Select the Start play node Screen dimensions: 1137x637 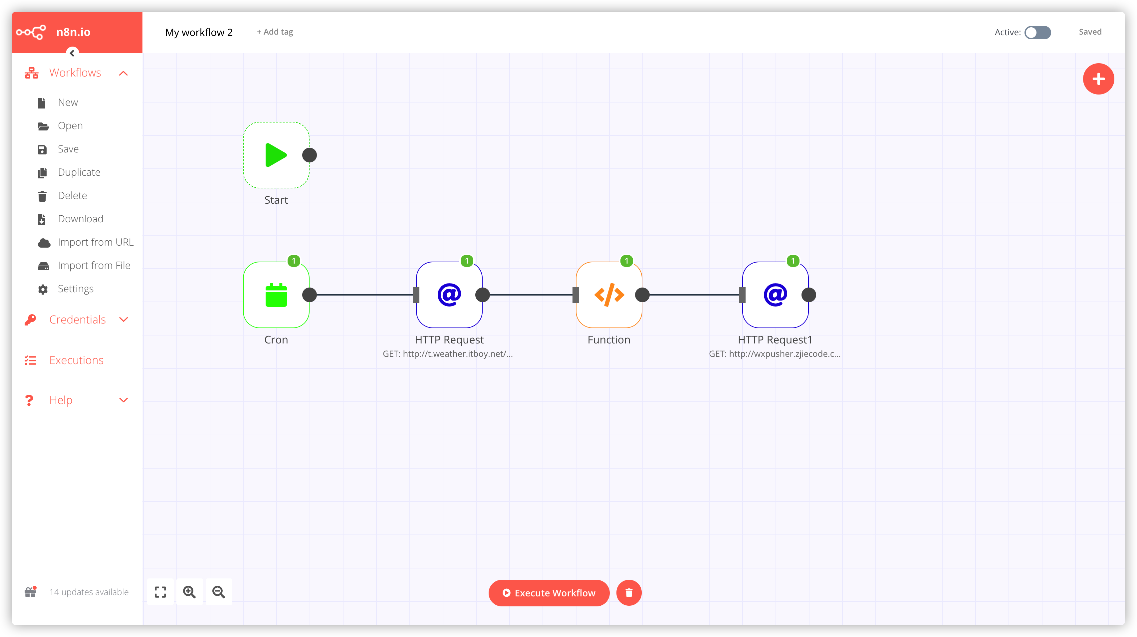[276, 155]
